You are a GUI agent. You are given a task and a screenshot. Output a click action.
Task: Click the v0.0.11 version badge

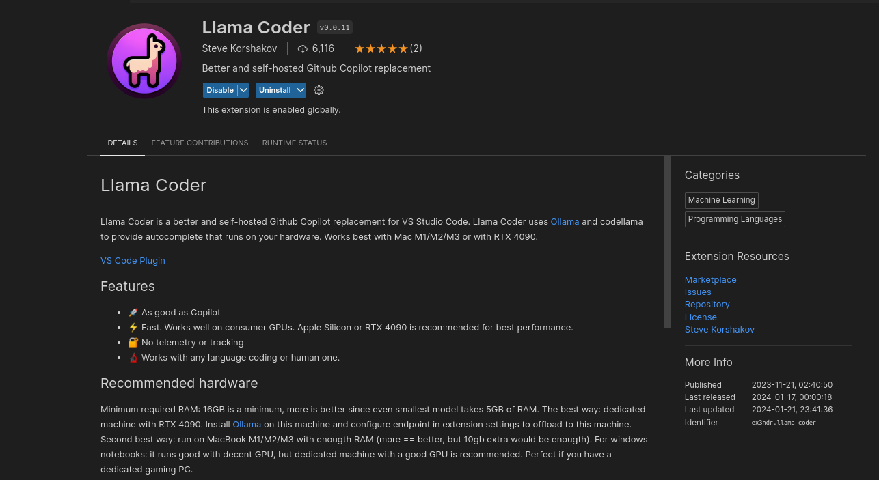coord(334,27)
